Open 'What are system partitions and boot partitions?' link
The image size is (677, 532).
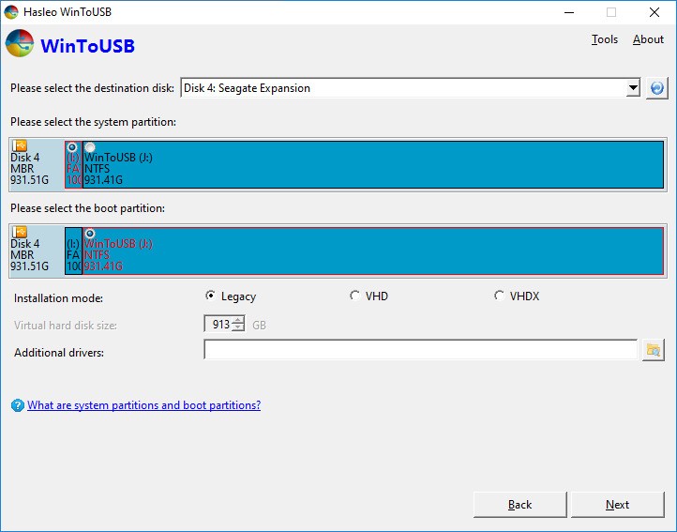[x=143, y=405]
